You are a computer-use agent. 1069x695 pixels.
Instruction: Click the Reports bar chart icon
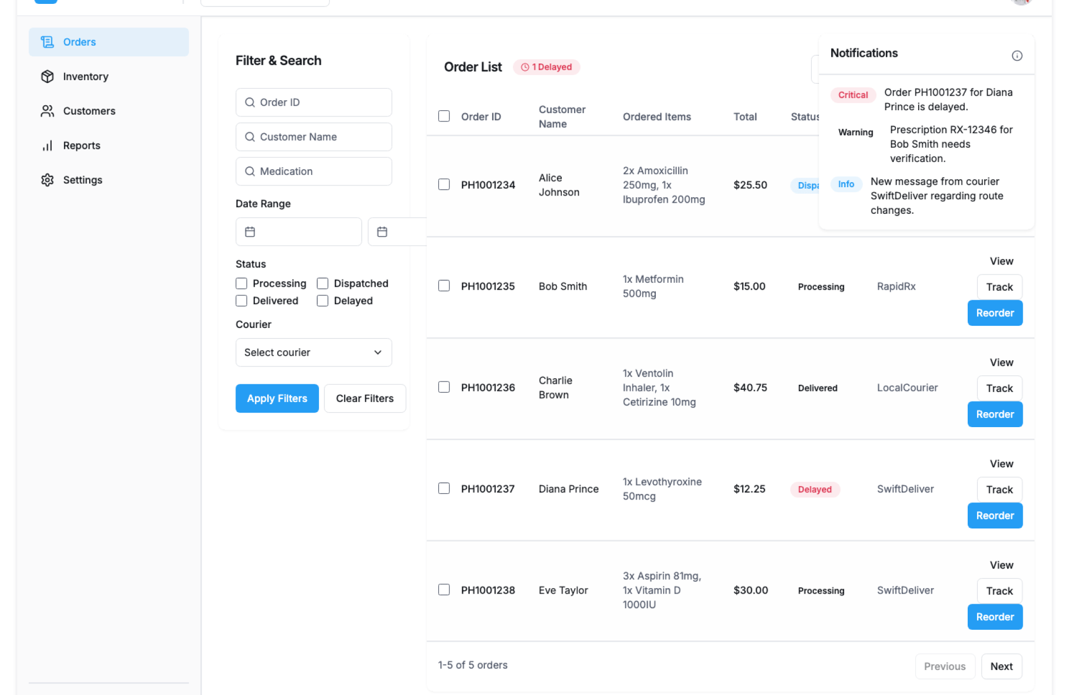[x=47, y=145]
